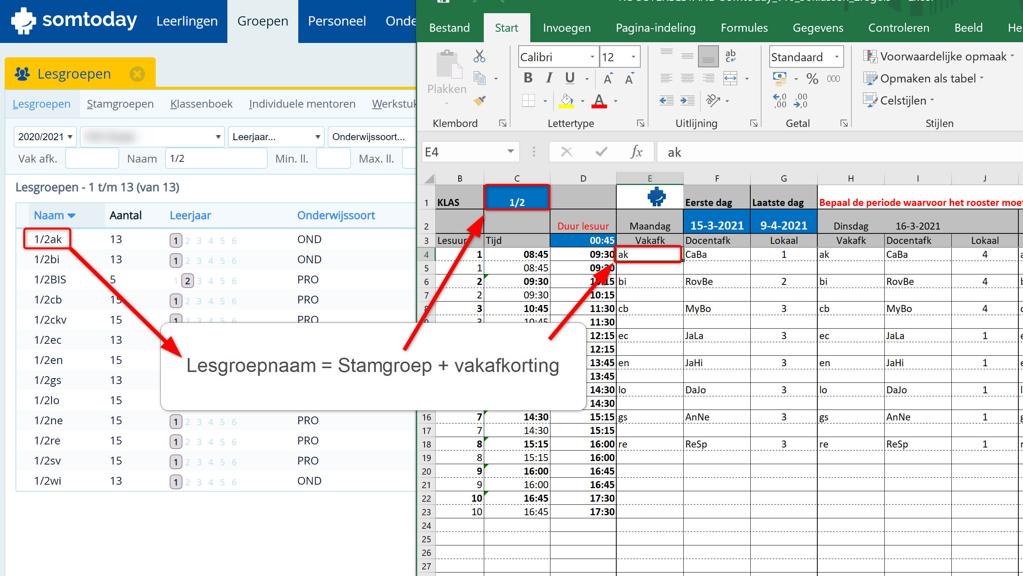This screenshot has height=576, width=1023.
Task: Decrease font size with small A icon
Action: [629, 78]
